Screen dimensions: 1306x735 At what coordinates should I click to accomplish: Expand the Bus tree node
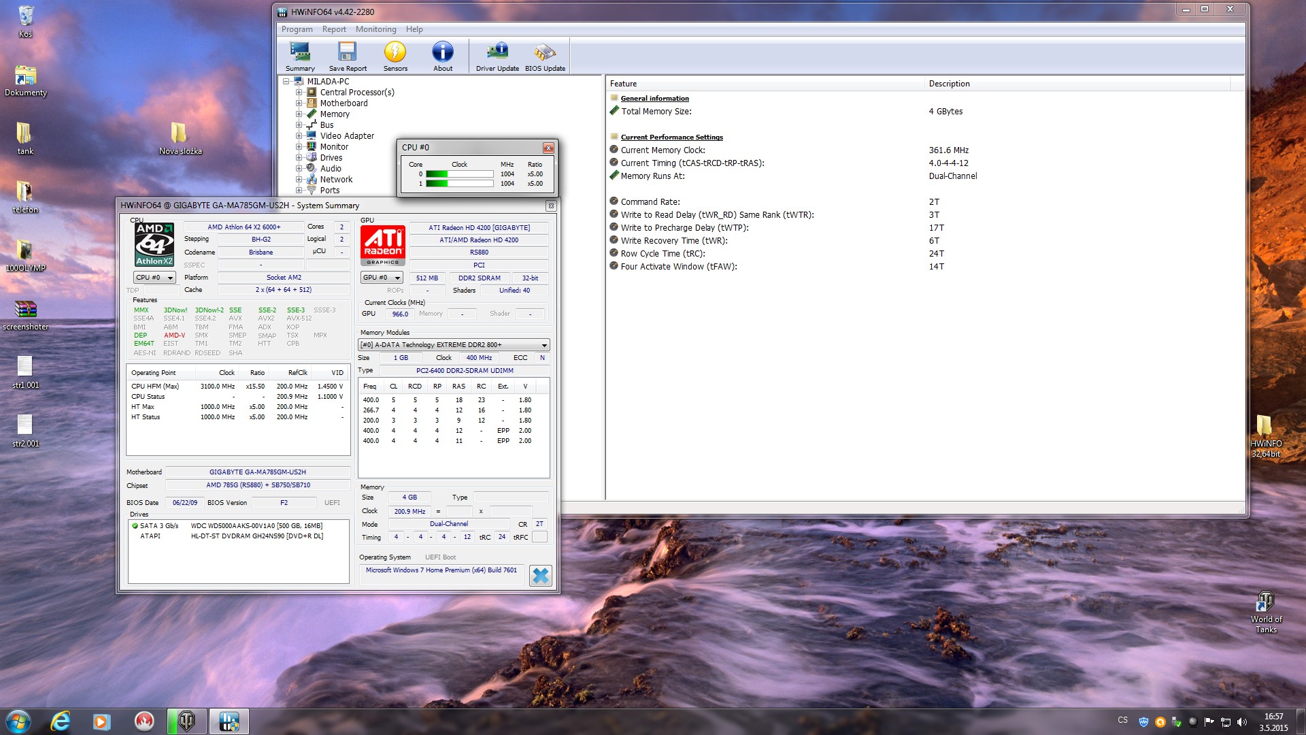click(299, 125)
